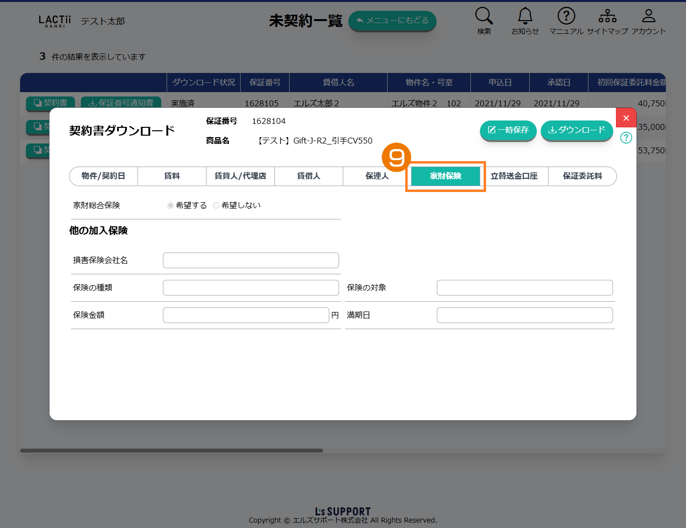This screenshot has width=686, height=528.
Task: Click the 満期日 input field
Action: [x=524, y=315]
